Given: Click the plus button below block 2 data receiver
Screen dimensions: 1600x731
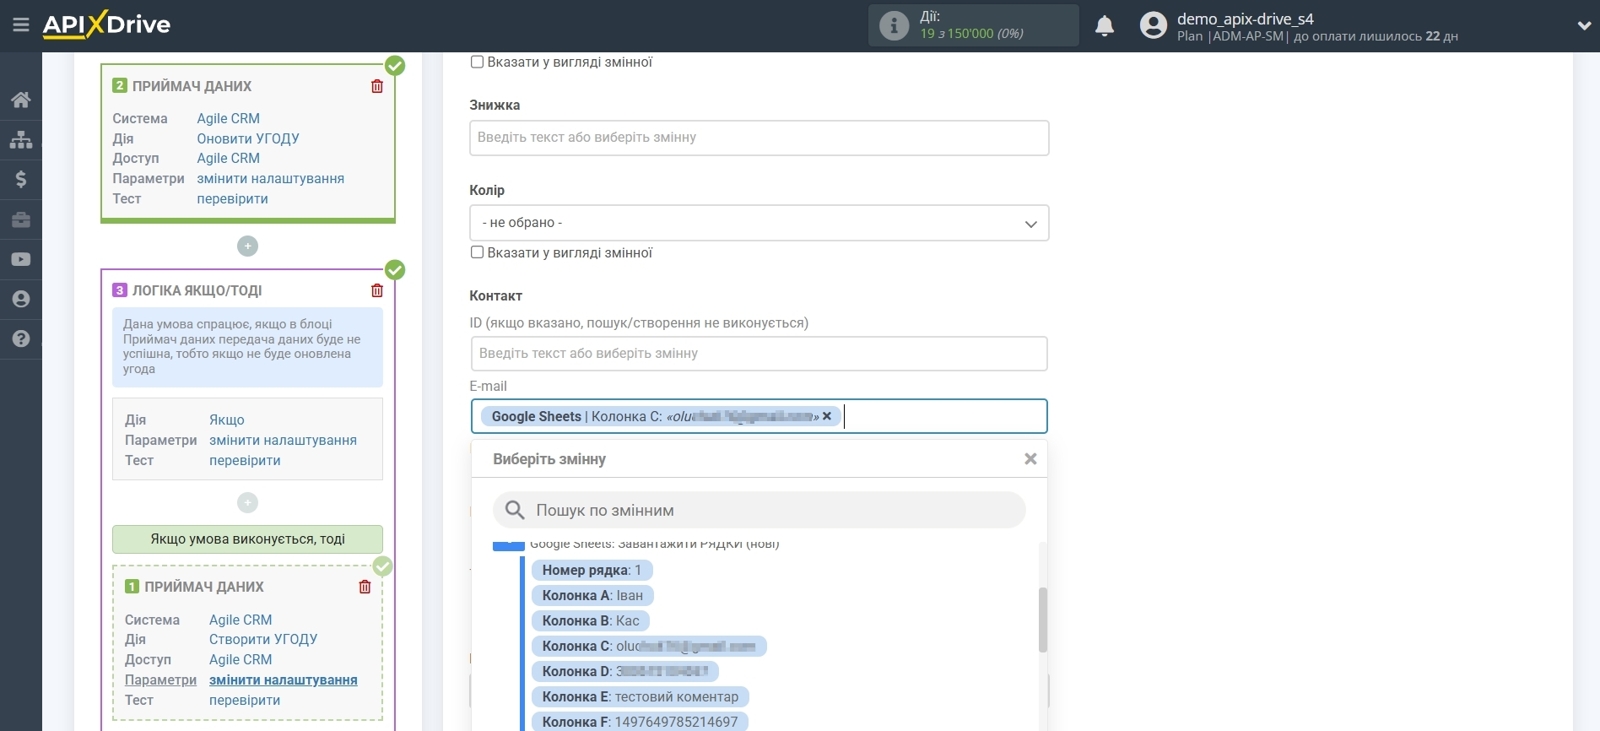Looking at the screenshot, I should click(x=247, y=246).
